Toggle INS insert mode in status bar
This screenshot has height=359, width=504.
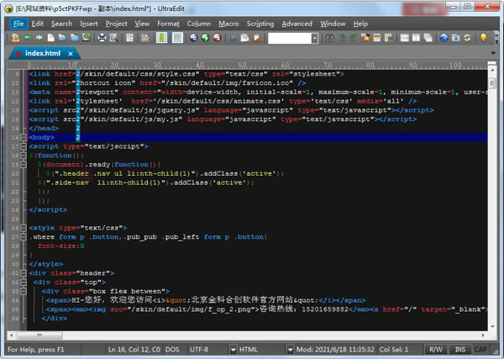click(x=460, y=350)
